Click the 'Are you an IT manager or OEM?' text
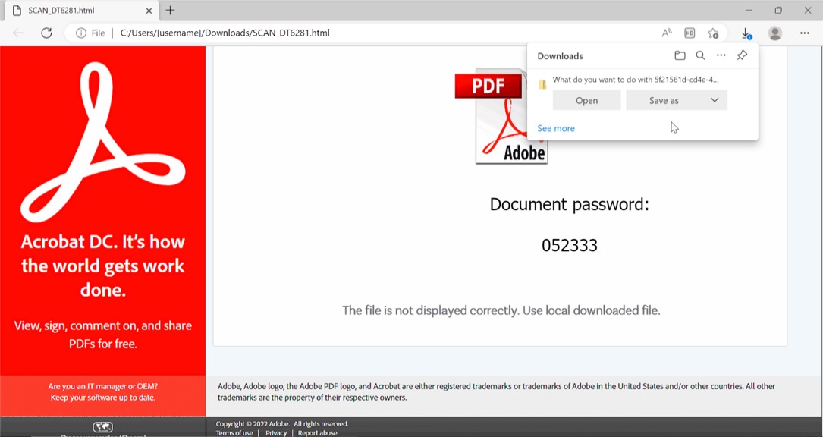823x437 pixels. [x=103, y=387]
